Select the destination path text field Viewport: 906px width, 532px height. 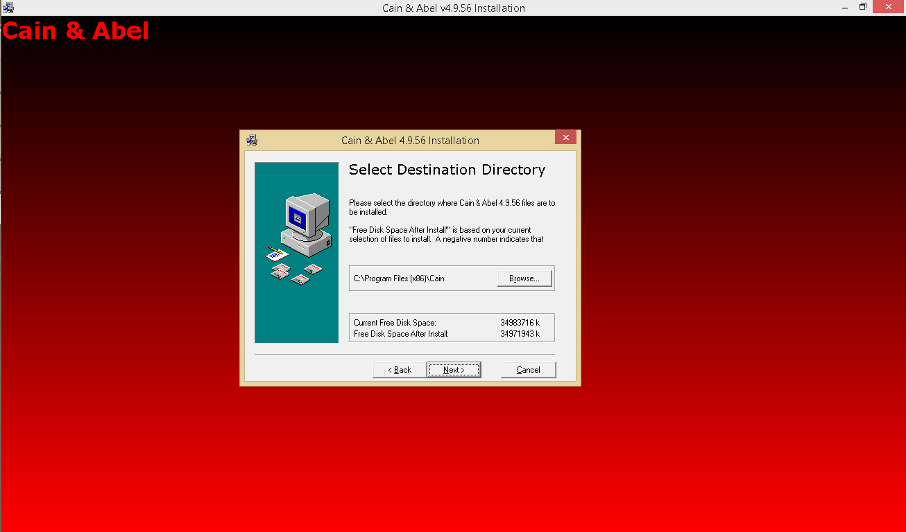416,278
